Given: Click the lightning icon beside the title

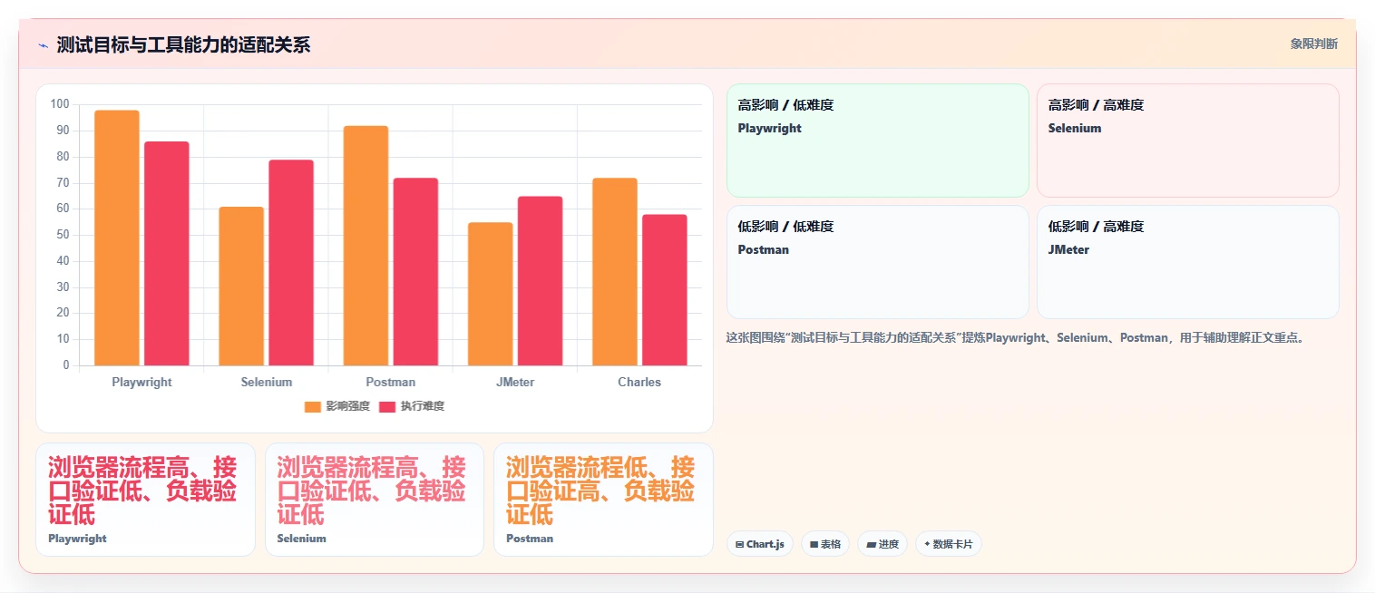Looking at the screenshot, I should (43, 45).
